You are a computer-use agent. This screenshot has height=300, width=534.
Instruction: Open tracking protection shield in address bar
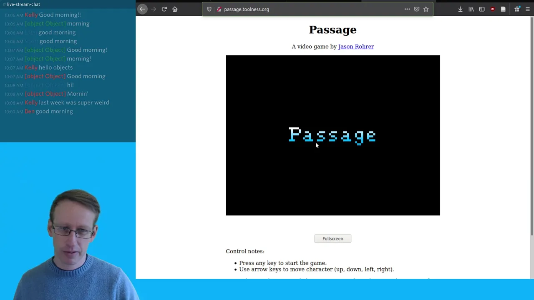pyautogui.click(x=209, y=9)
